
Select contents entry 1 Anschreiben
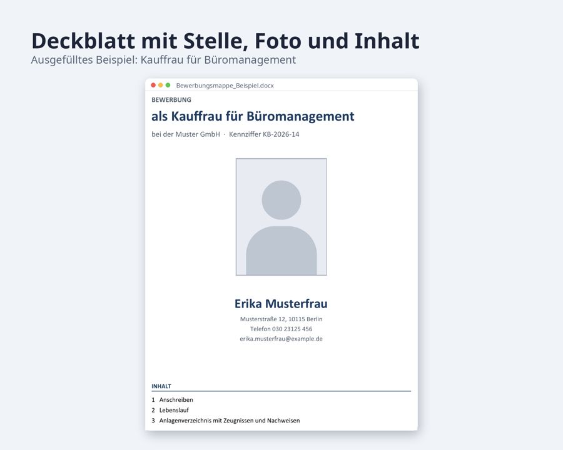(173, 400)
